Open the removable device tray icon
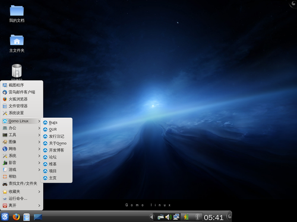The width and height of the screenshot is (297, 222). (x=160, y=217)
